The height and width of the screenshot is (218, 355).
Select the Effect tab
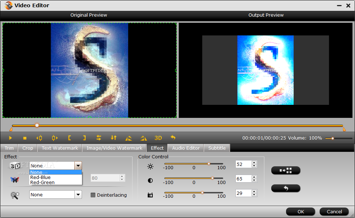(x=157, y=148)
